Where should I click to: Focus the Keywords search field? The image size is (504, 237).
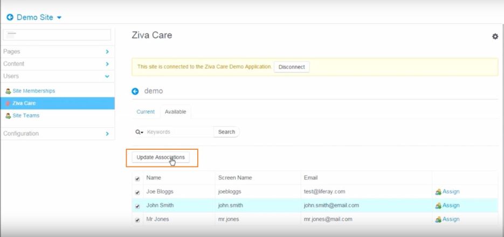(x=179, y=131)
